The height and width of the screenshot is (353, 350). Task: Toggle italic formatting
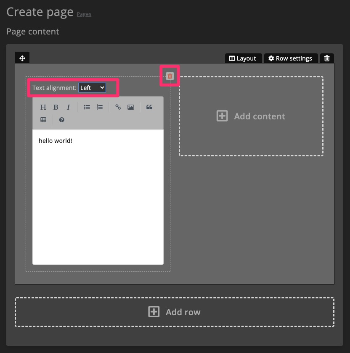pos(68,107)
